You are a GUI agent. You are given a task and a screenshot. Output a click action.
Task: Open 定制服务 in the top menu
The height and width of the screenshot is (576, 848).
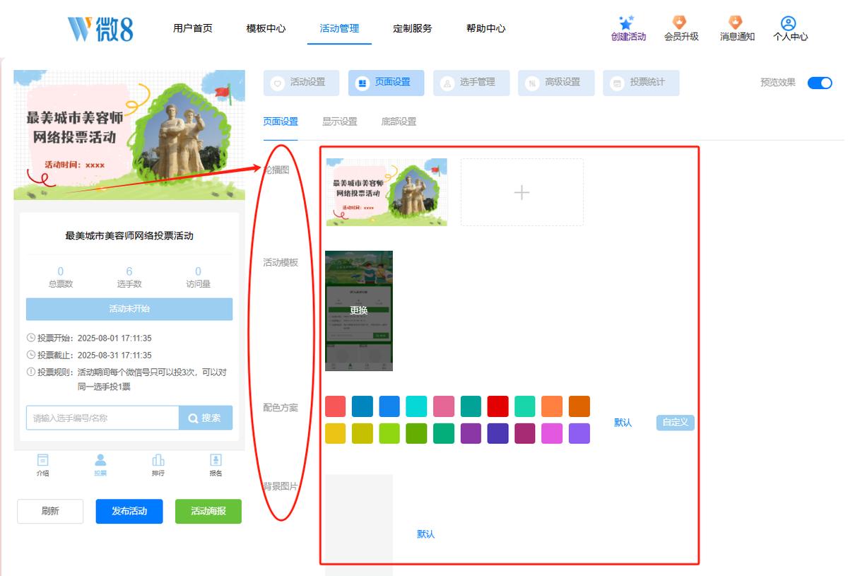click(x=413, y=28)
